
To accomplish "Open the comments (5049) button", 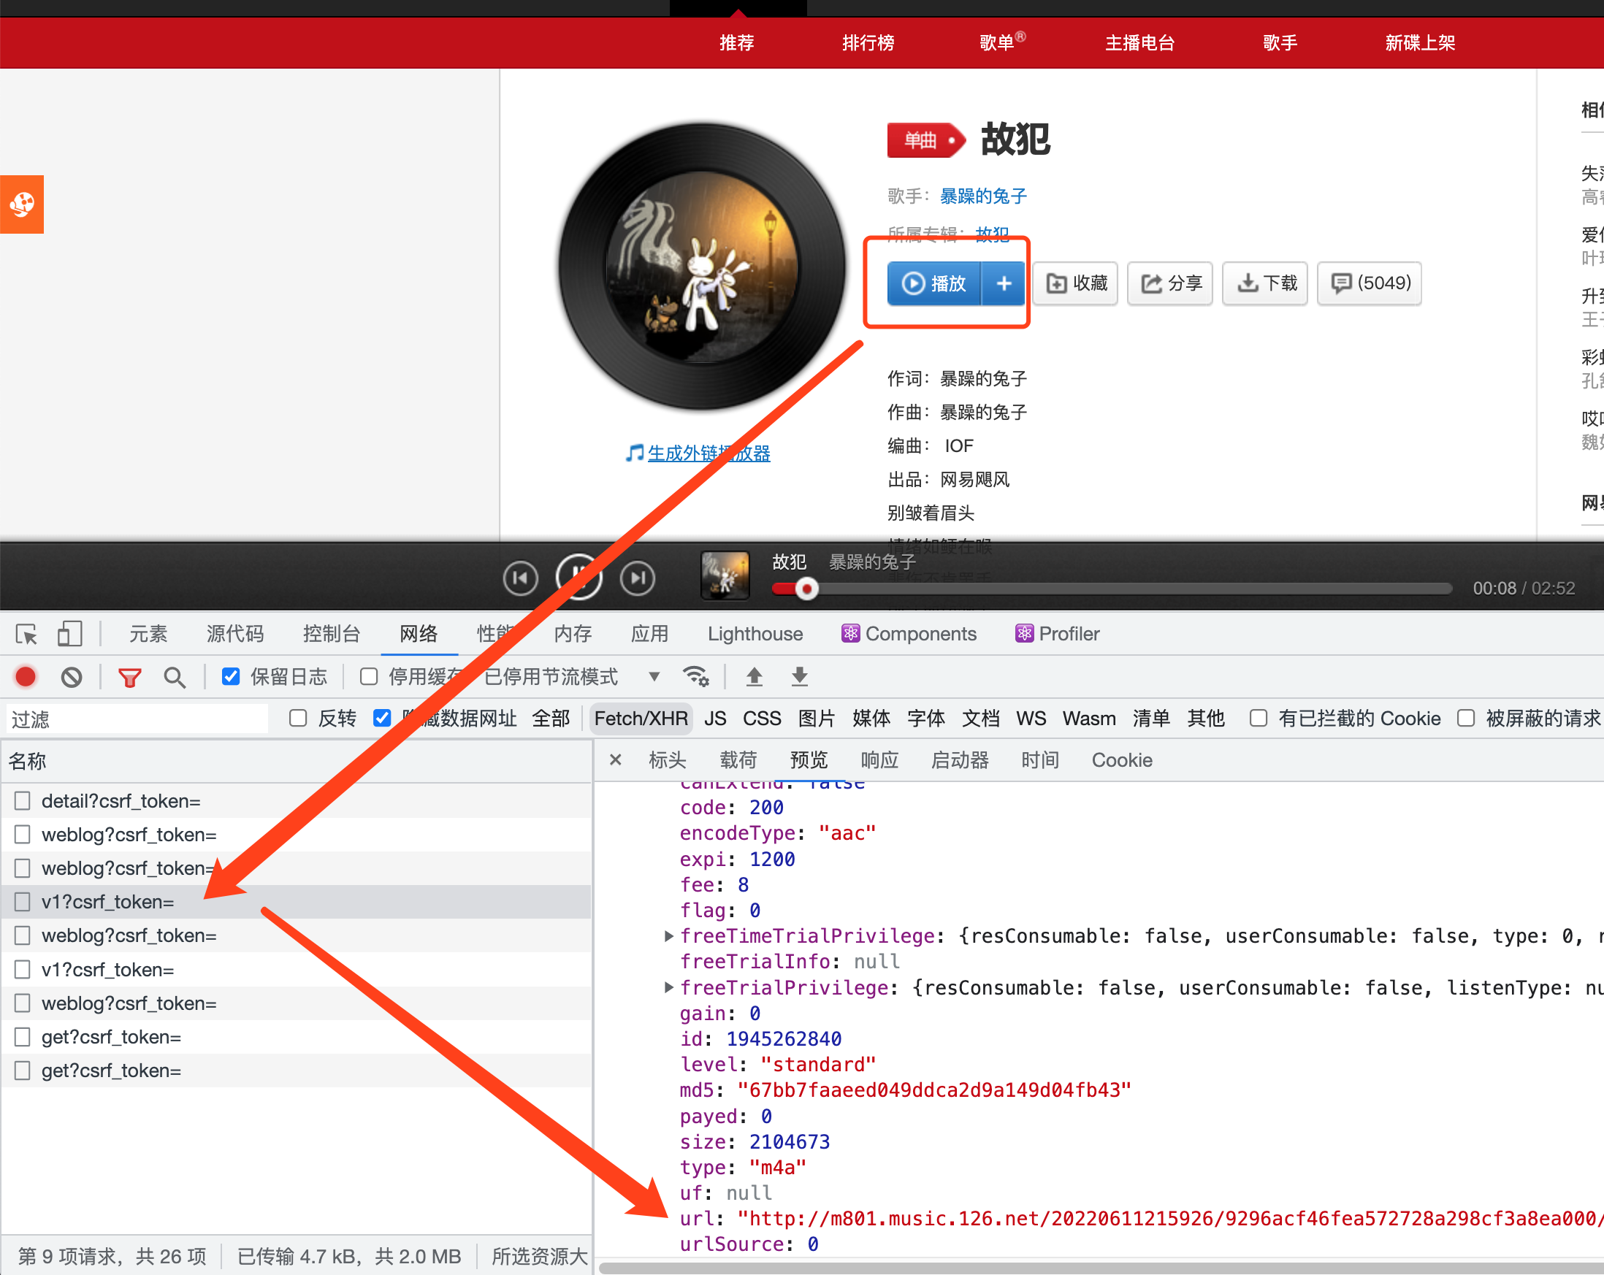I will click(1370, 283).
